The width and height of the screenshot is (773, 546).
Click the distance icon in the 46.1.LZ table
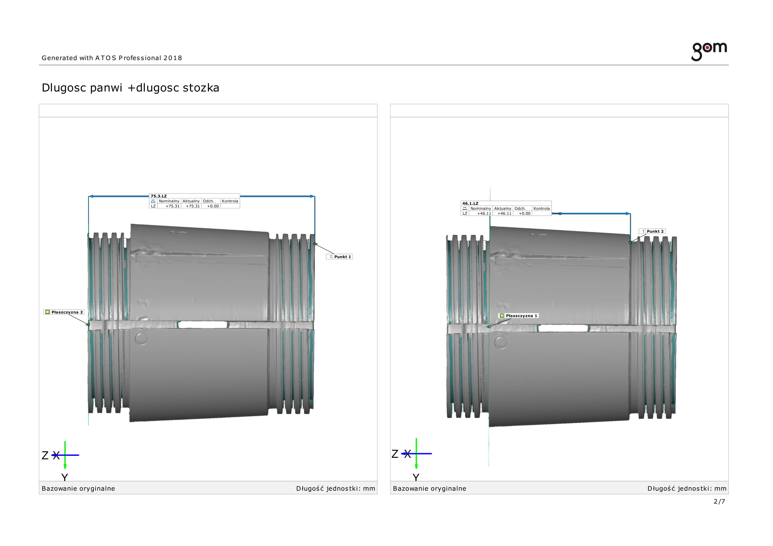(465, 208)
